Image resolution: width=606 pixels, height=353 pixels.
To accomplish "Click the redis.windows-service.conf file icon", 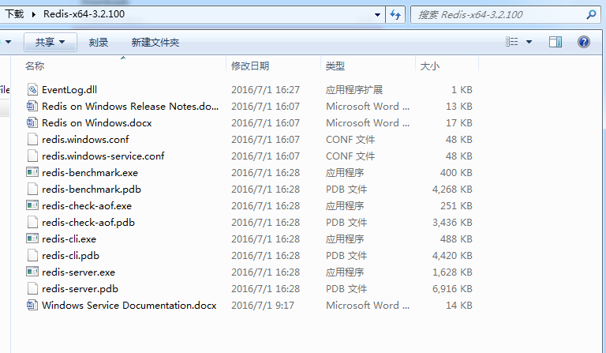I will [x=32, y=156].
